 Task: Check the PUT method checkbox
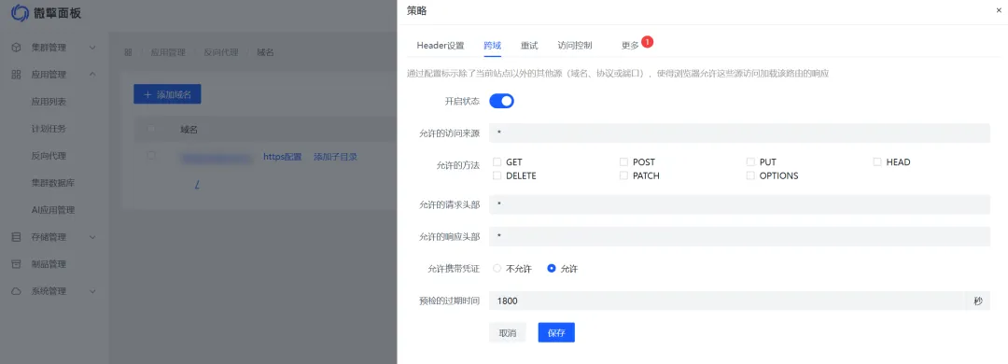750,162
